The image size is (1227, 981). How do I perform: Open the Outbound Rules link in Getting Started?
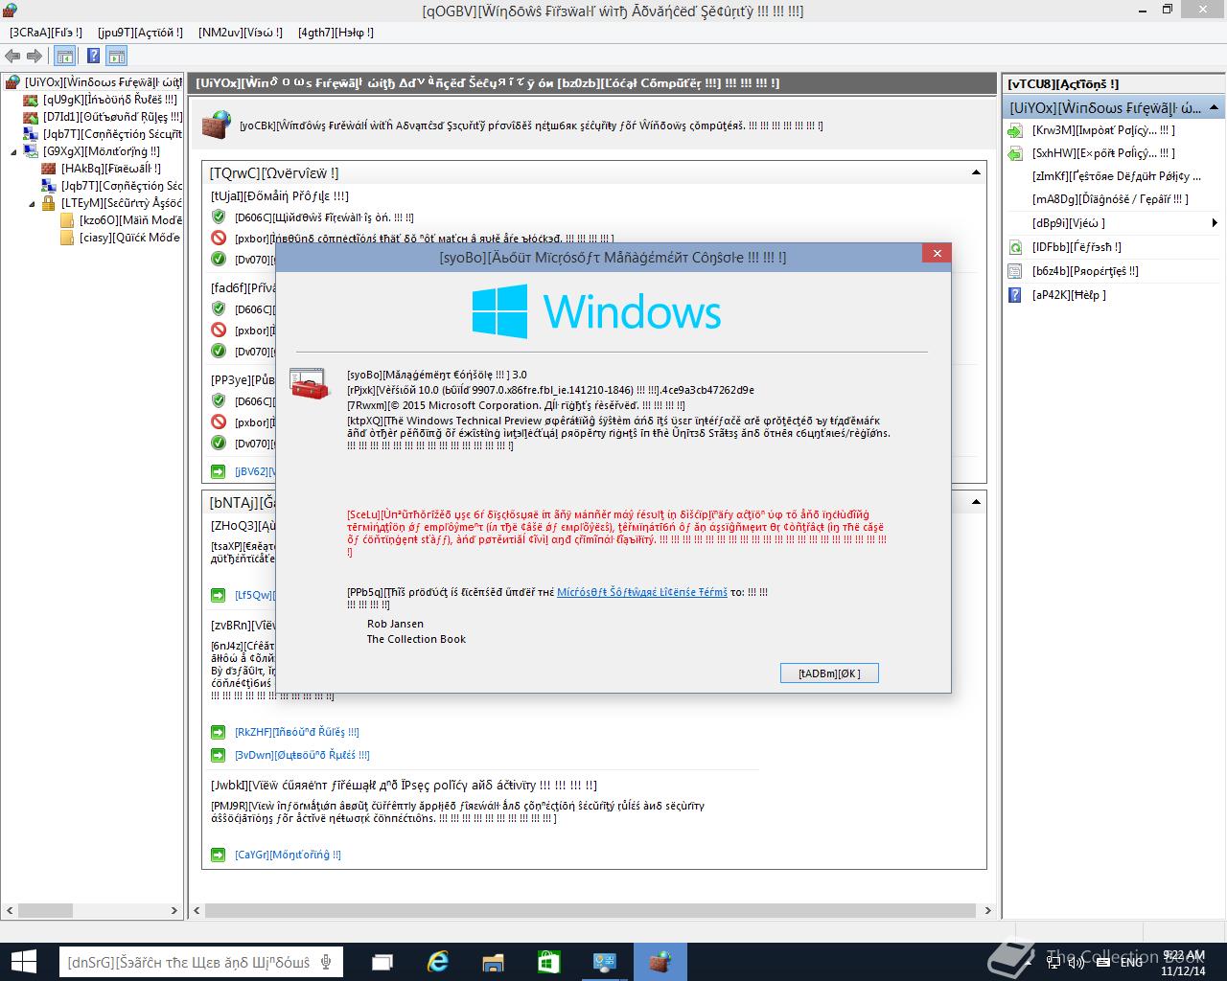(x=302, y=755)
